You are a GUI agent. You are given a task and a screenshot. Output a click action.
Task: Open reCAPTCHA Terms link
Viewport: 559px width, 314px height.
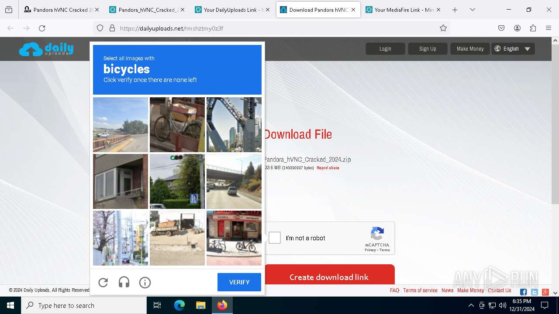(x=384, y=250)
